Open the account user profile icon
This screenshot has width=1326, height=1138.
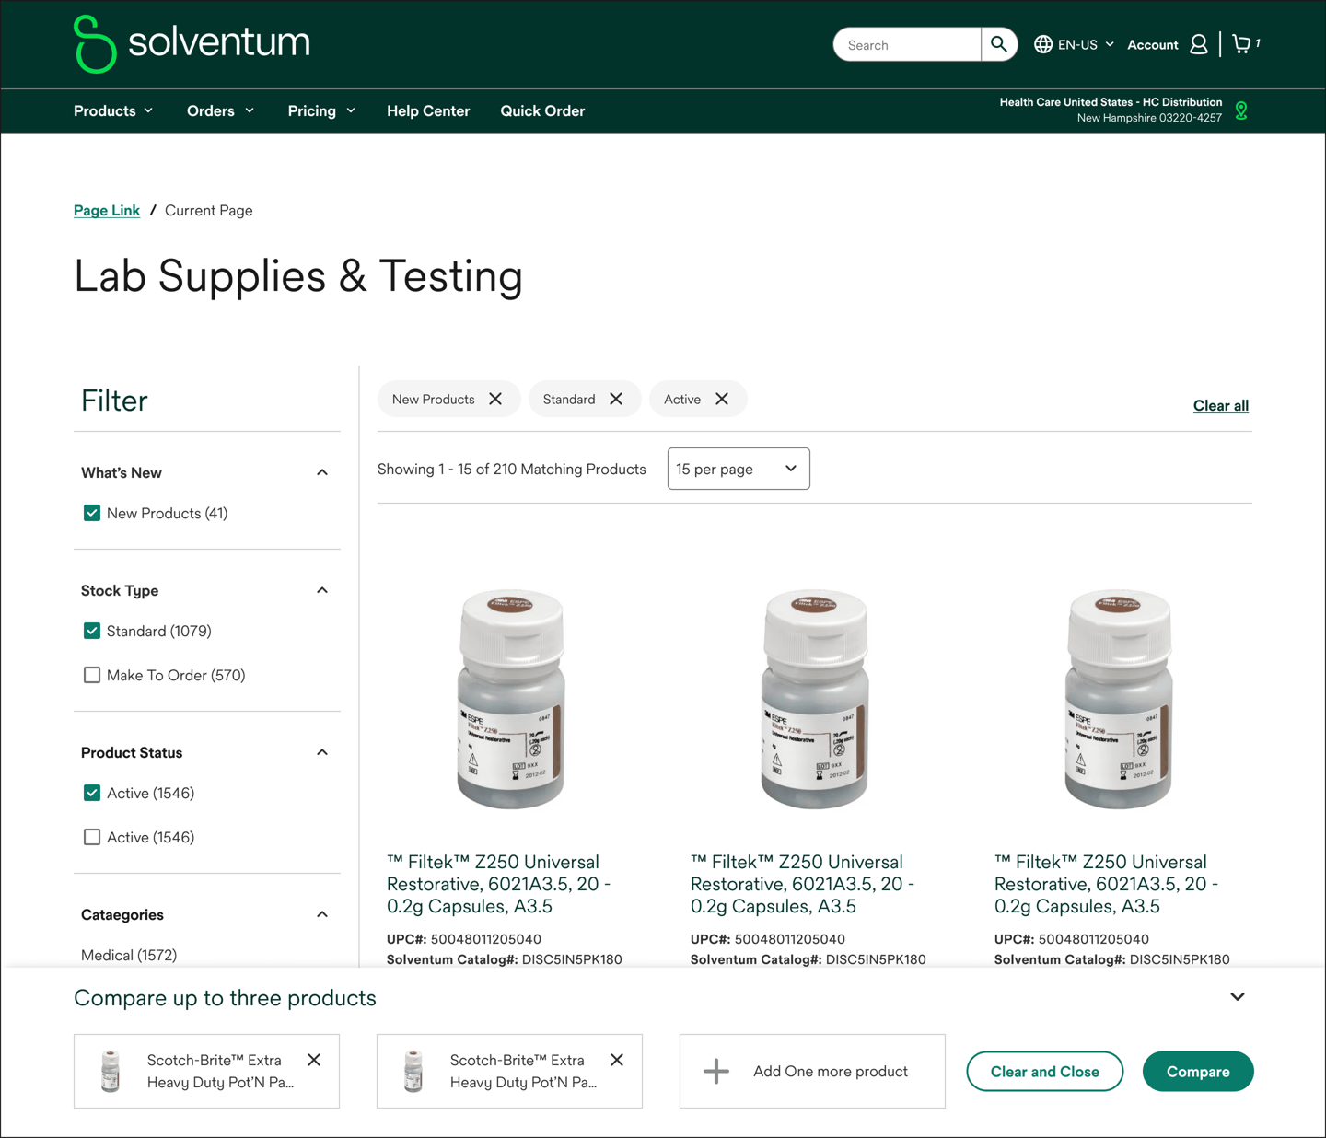1199,44
